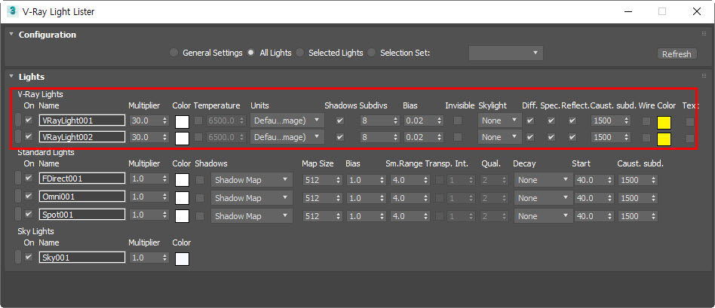Click the 3ds Max app icon in title bar
The height and width of the screenshot is (308, 715).
(12, 11)
